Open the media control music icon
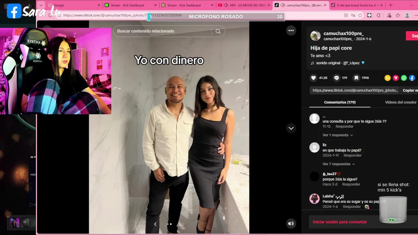The image size is (418, 235). [x=389, y=15]
